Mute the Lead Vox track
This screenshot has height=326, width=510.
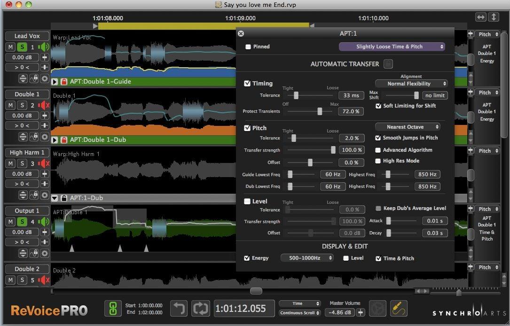coord(10,47)
